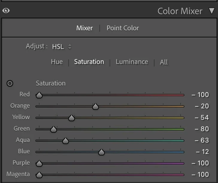Click the Aqua slider label
Screen dimensions: 218x183
point(23,140)
